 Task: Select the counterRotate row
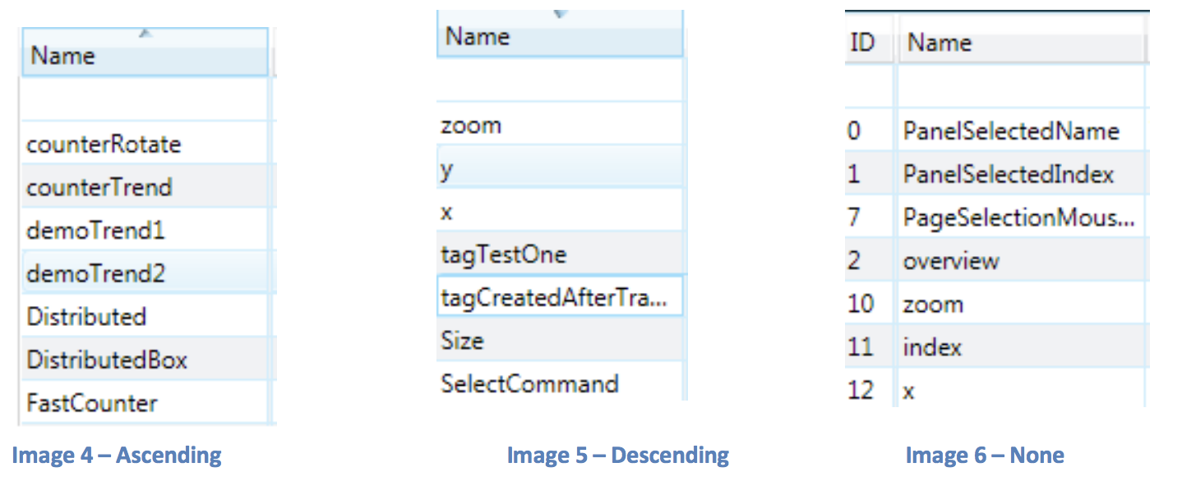click(104, 144)
